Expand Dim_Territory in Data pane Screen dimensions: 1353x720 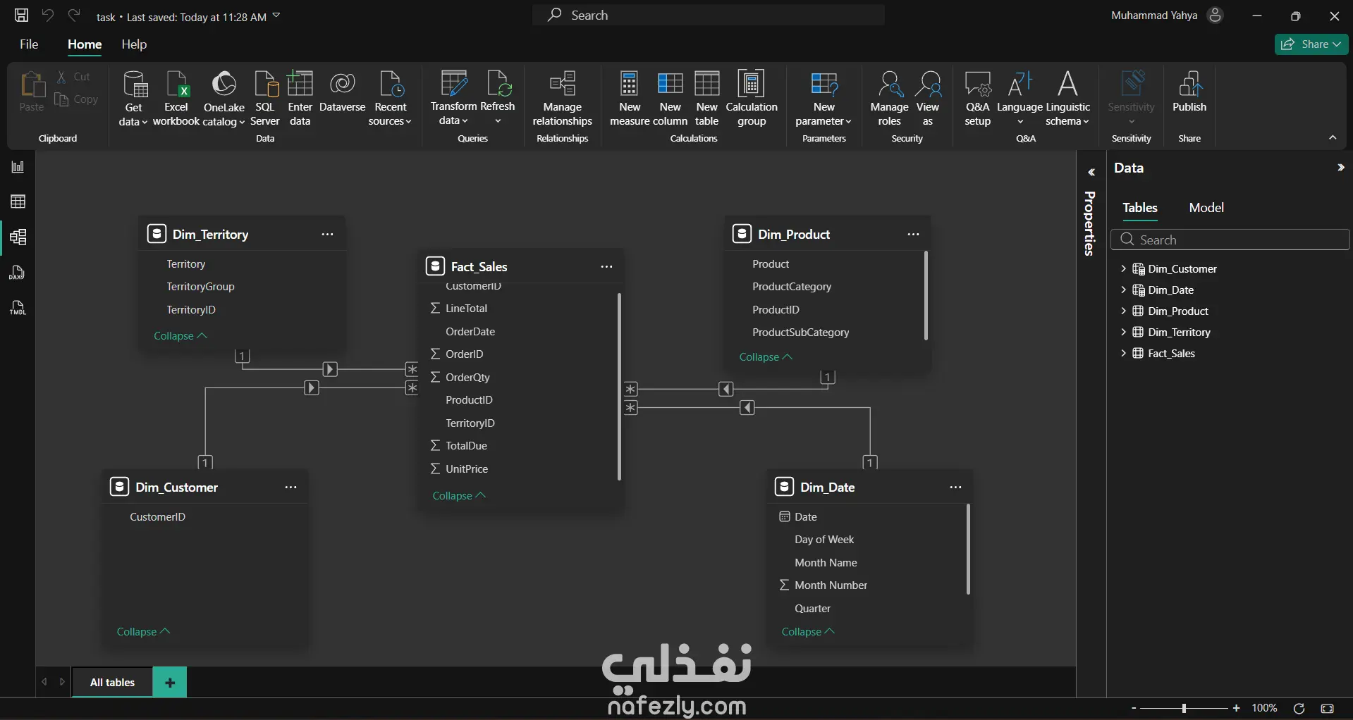click(x=1123, y=332)
